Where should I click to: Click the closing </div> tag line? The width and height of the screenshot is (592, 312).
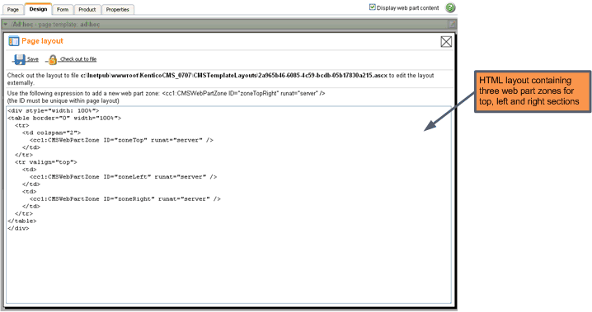(18, 228)
